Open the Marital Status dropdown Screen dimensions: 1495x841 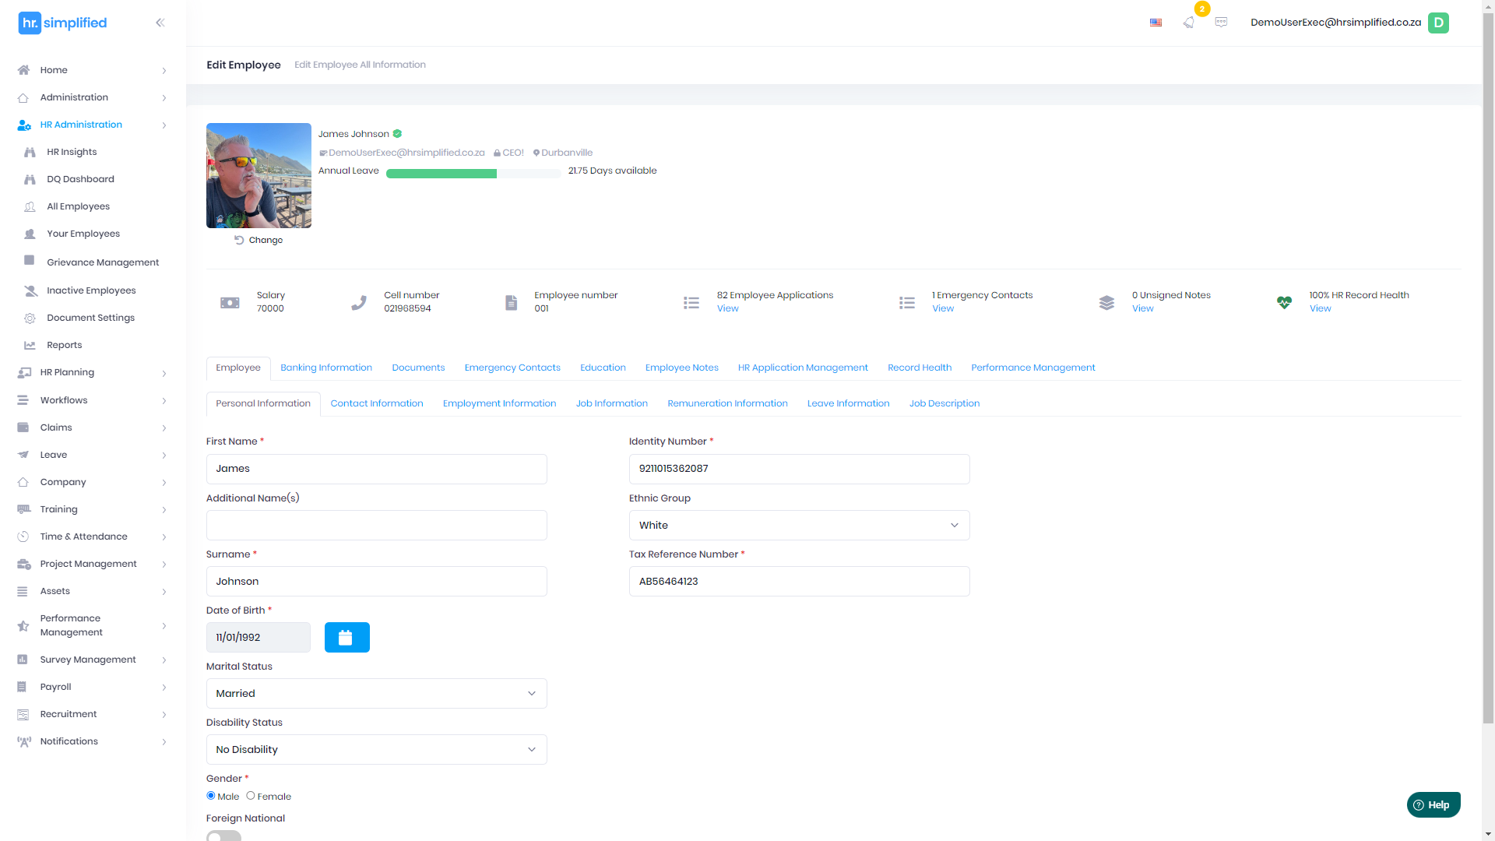pos(376,693)
